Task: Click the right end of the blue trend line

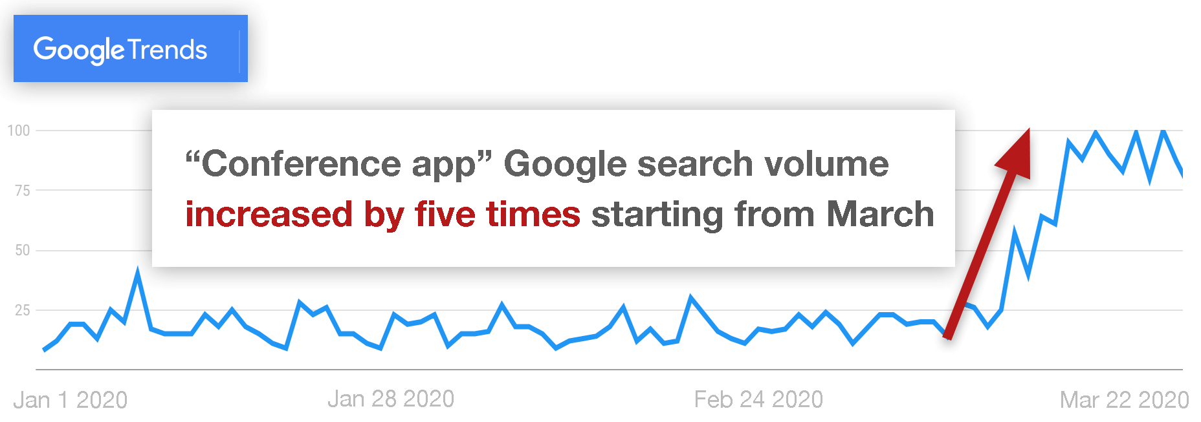Action: pyautogui.click(x=1182, y=171)
